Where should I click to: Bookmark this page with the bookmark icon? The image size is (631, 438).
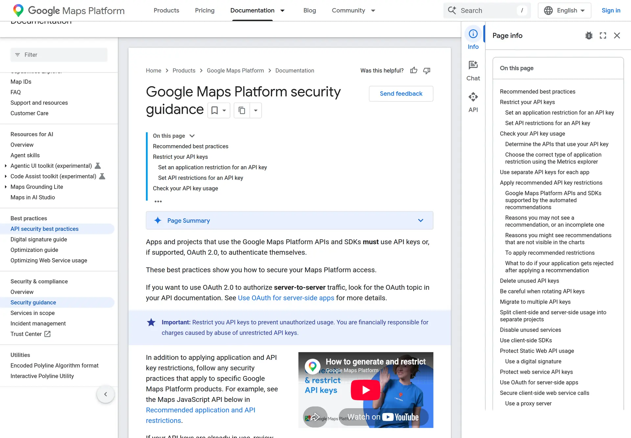coord(215,110)
